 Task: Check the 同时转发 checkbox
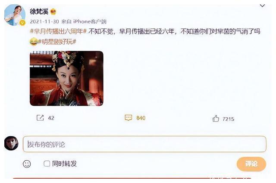click(x=47, y=164)
